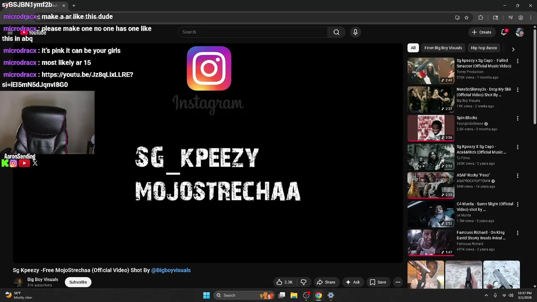Show hidden system tray icons
The height and width of the screenshot is (302, 537).
pyautogui.click(x=486, y=295)
